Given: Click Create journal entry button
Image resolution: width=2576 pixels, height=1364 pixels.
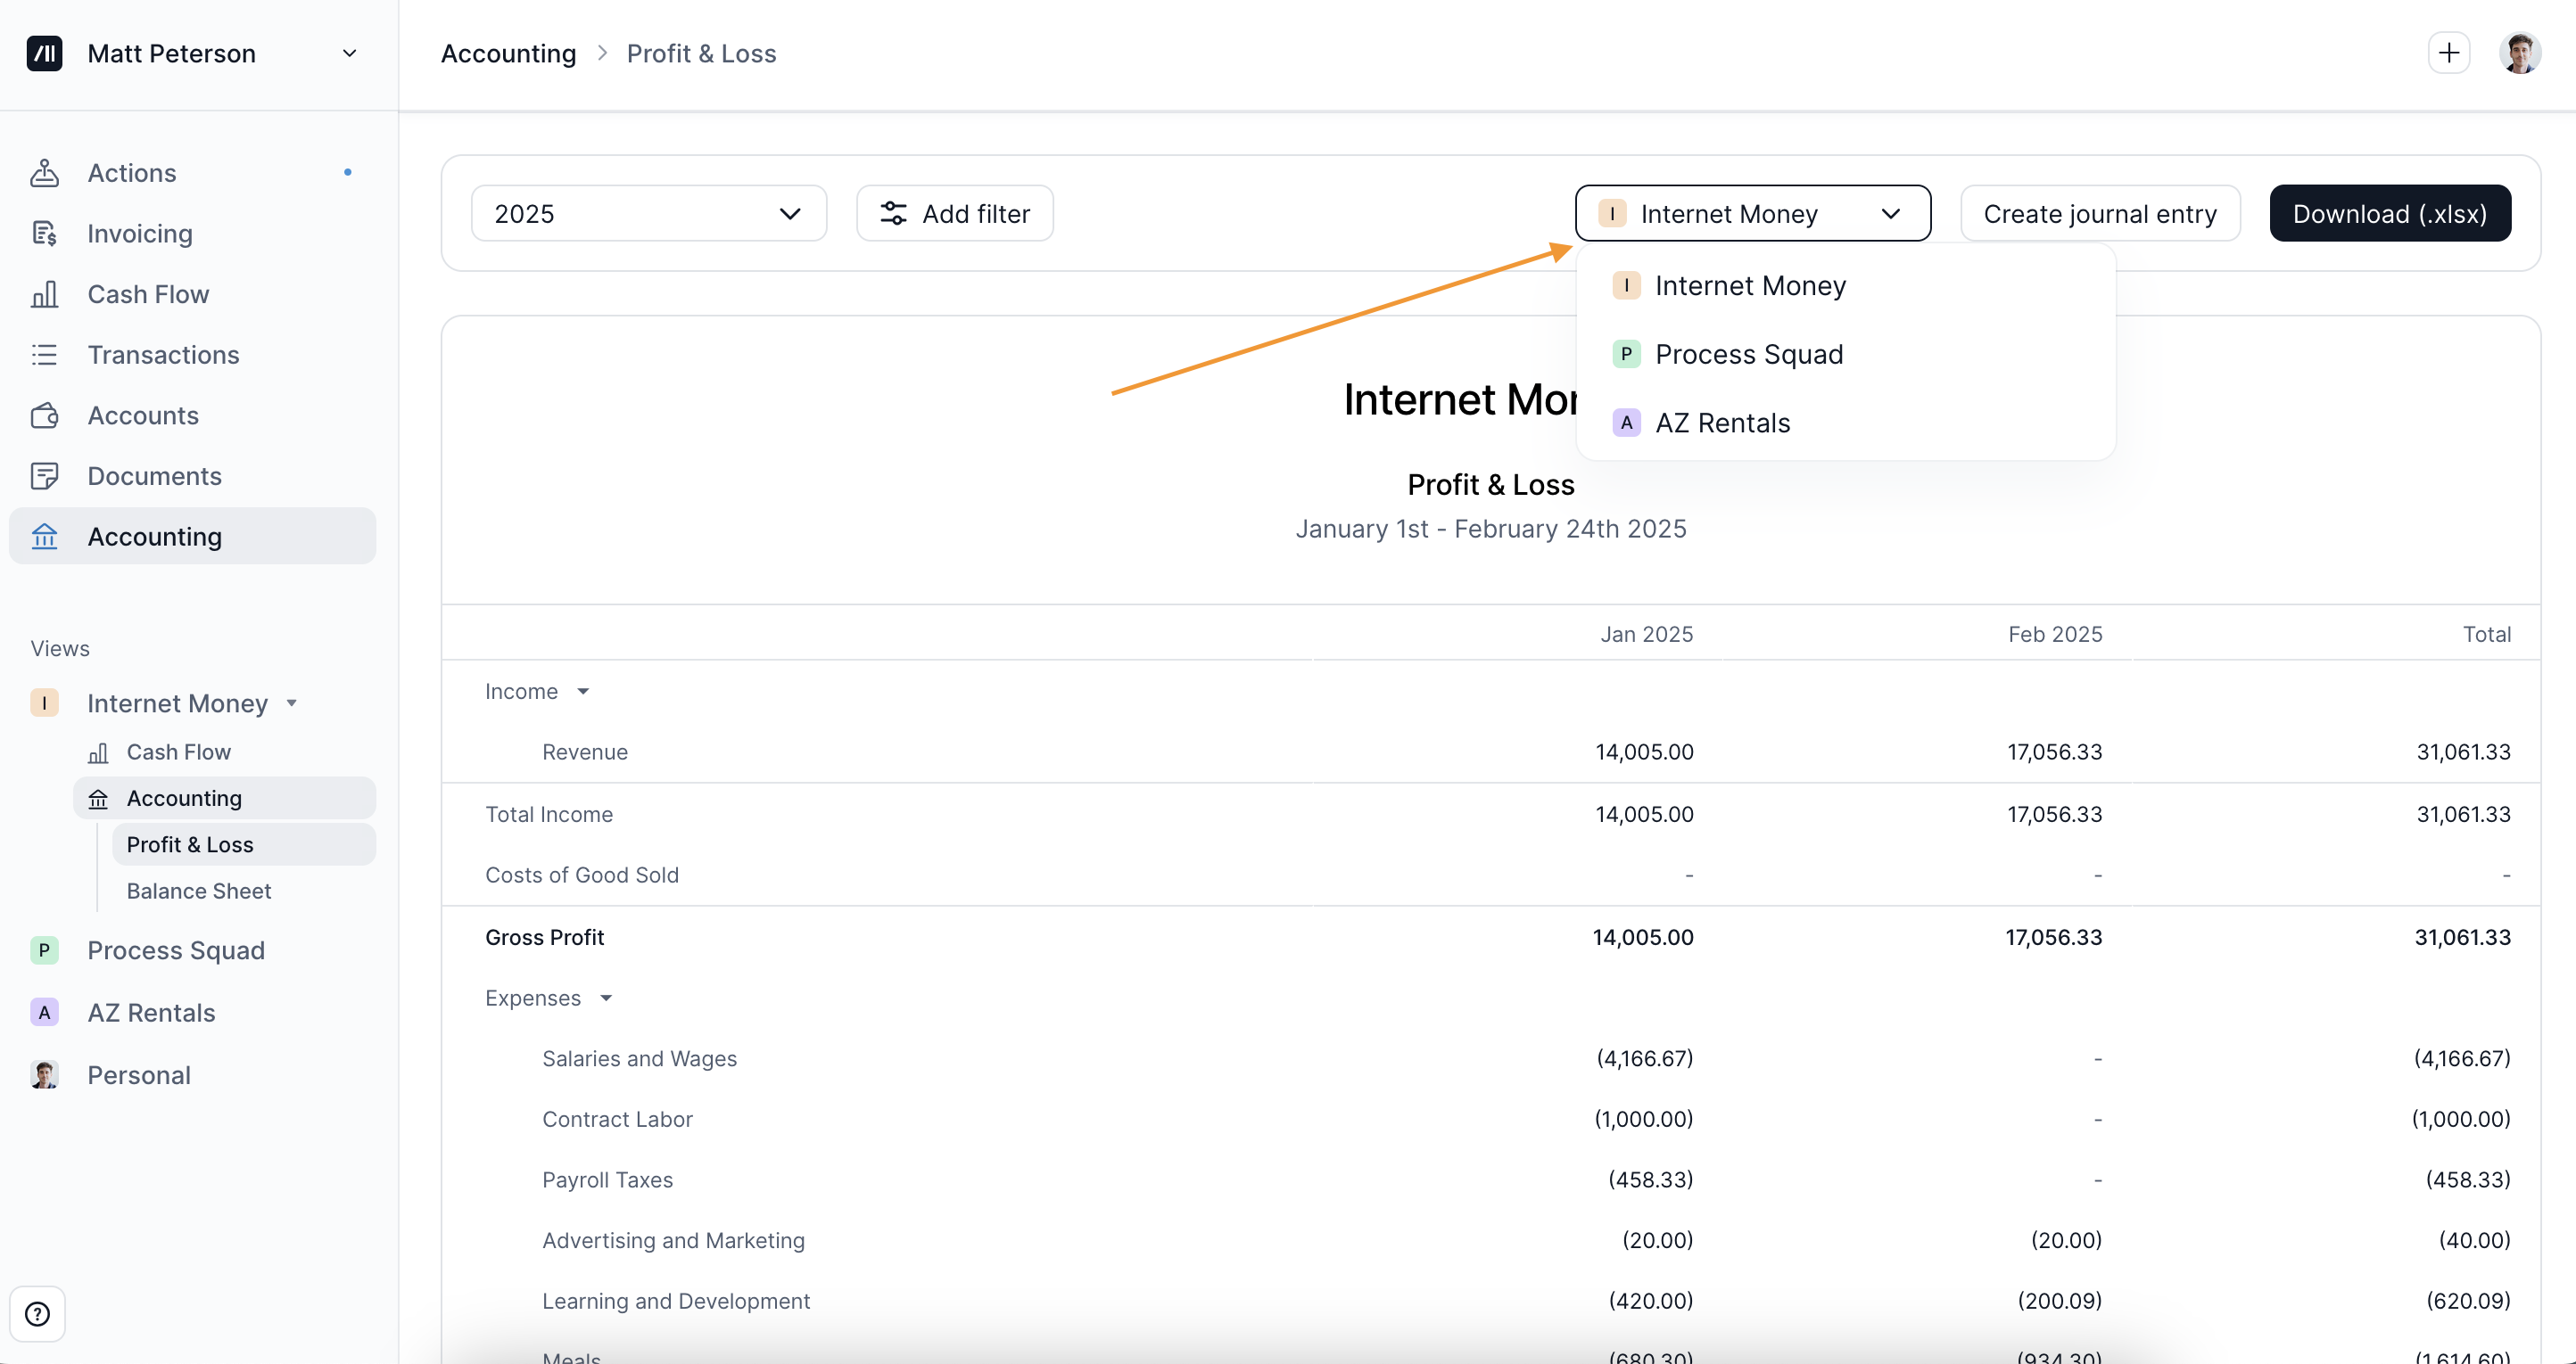Looking at the screenshot, I should (2099, 214).
